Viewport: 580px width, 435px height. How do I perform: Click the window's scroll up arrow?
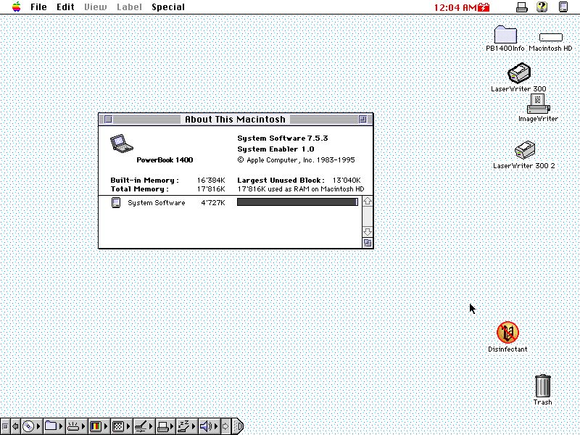click(368, 202)
